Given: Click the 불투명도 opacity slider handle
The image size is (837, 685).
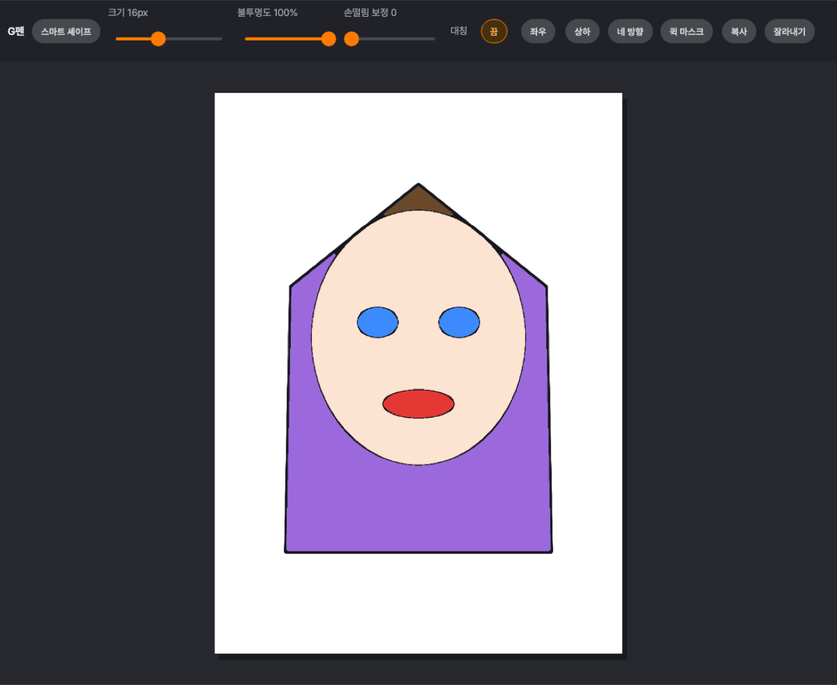Looking at the screenshot, I should [329, 38].
